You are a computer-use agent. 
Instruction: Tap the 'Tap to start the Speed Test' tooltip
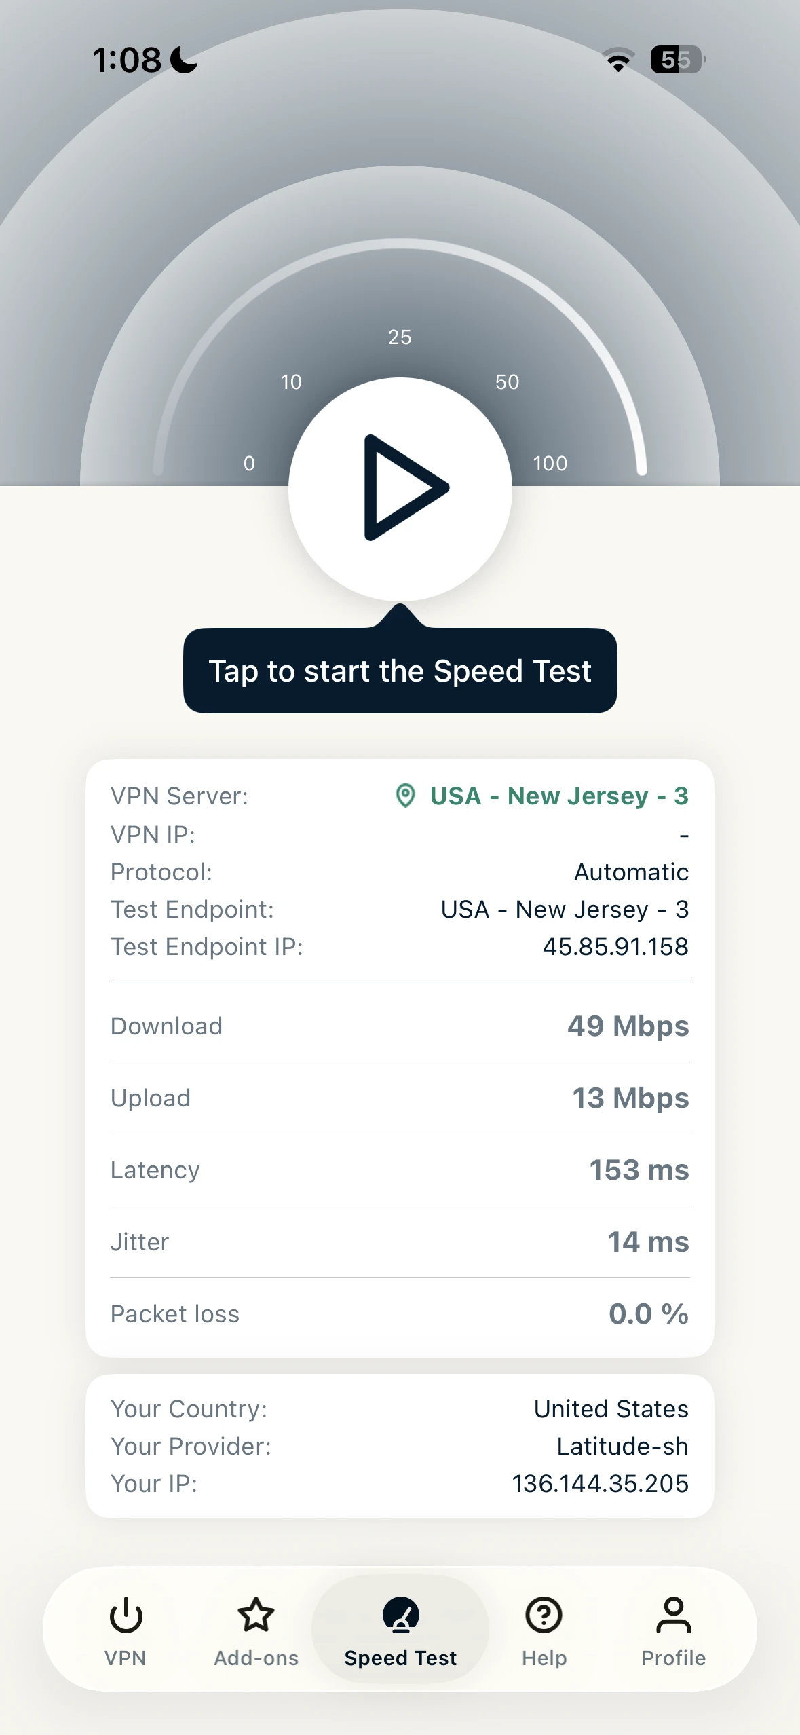400,671
